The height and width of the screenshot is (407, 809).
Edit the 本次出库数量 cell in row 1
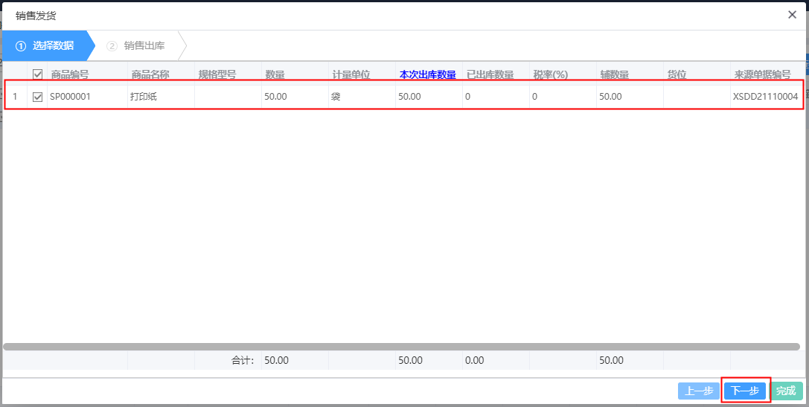tap(429, 97)
